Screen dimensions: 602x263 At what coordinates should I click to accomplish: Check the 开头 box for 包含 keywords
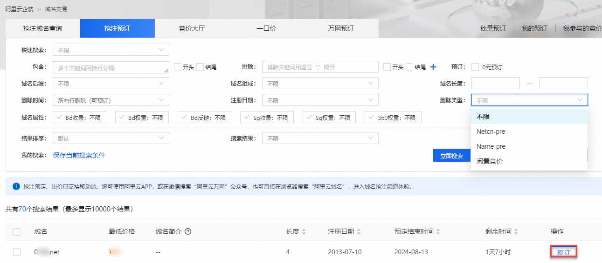pos(178,67)
